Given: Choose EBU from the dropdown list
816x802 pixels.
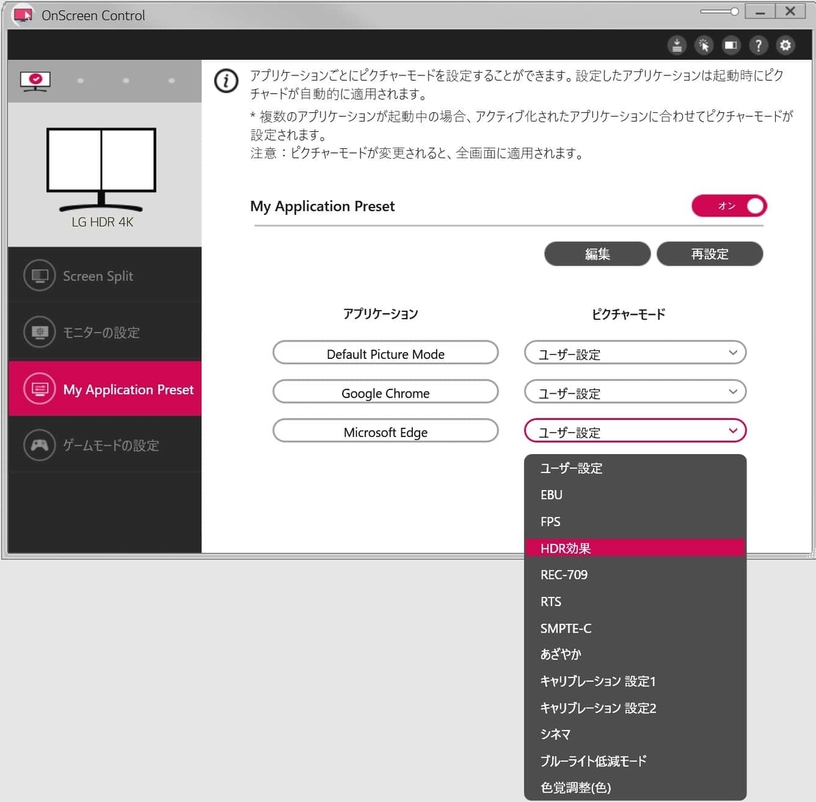Looking at the screenshot, I should click(635, 495).
